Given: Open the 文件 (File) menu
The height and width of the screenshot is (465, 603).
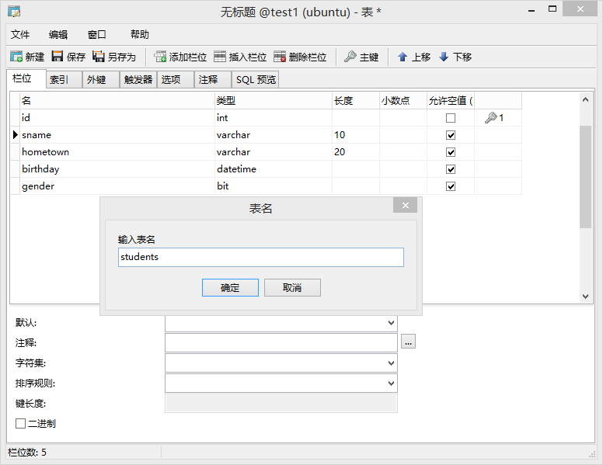Looking at the screenshot, I should point(20,35).
